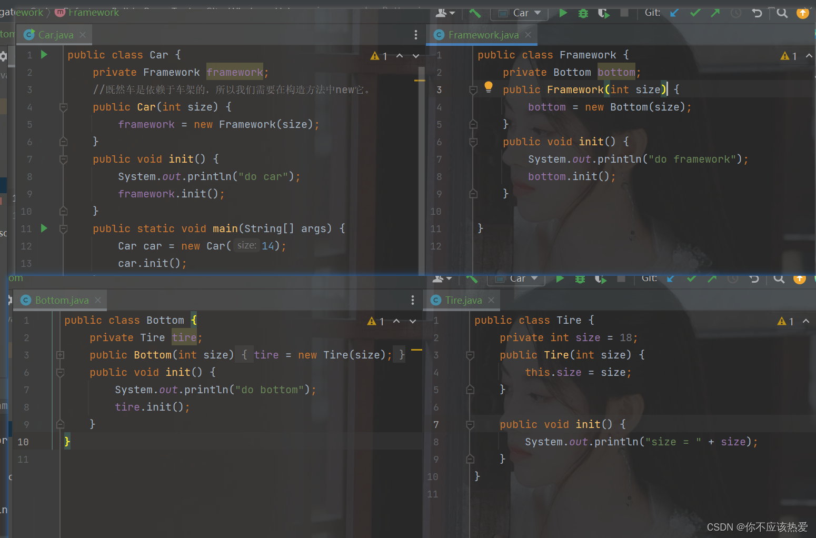
Task: Click the string "do car" in Car.java
Action: [x=263, y=176]
